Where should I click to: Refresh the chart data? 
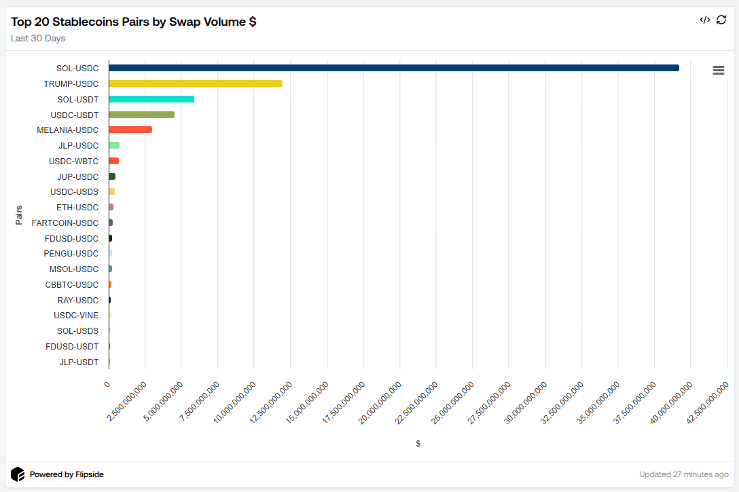pos(721,20)
